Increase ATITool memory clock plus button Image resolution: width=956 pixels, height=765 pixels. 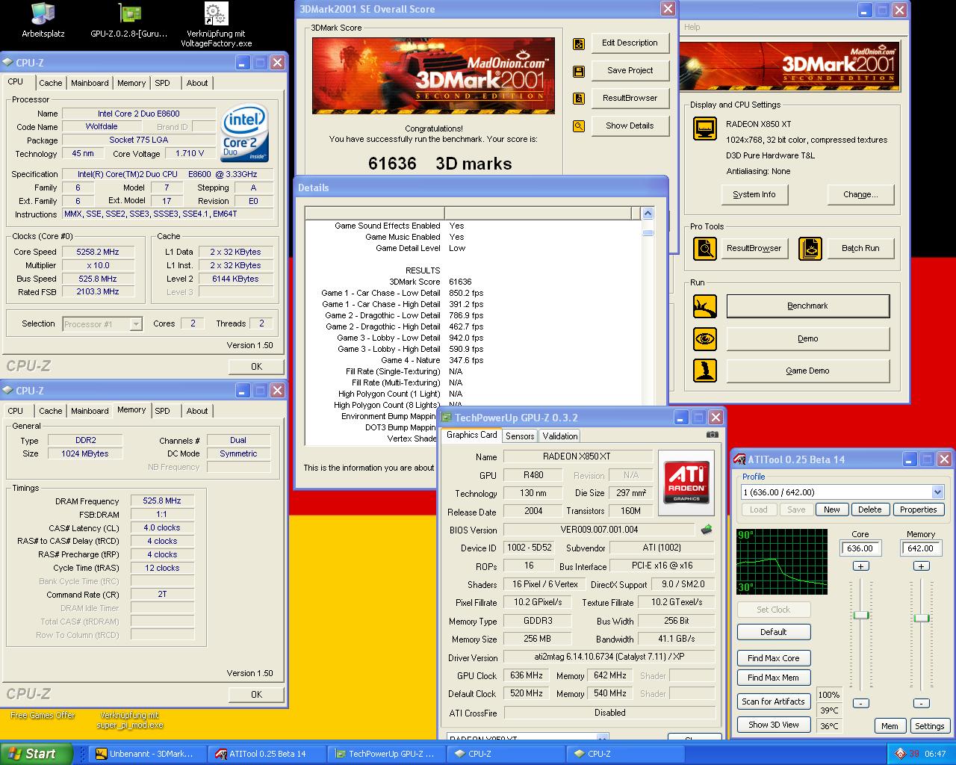[921, 566]
